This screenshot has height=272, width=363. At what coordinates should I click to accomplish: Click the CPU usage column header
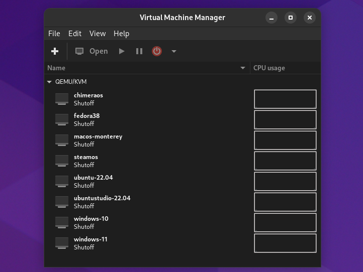click(x=285, y=68)
